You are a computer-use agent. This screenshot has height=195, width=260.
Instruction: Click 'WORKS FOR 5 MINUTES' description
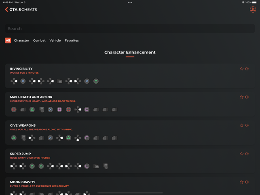click(24, 73)
